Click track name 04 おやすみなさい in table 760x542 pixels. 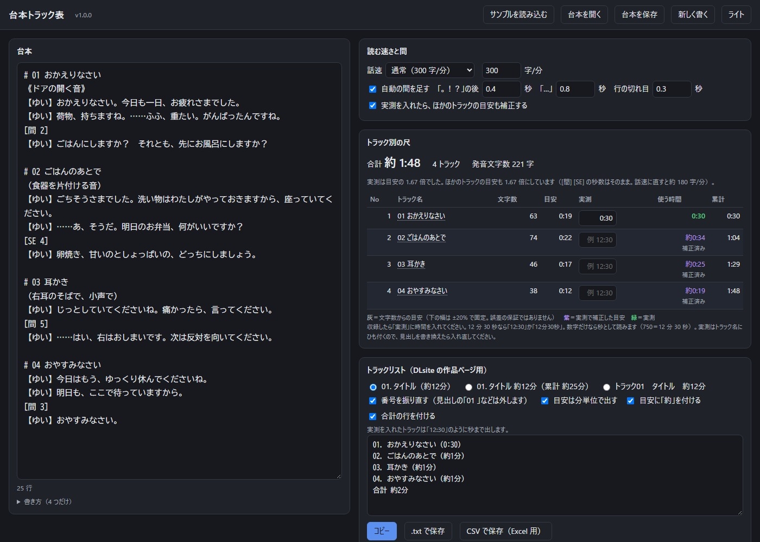[x=422, y=291]
